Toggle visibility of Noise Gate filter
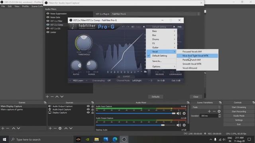Screen dimensions: 255x143 pyautogui.click(x=48, y=17)
